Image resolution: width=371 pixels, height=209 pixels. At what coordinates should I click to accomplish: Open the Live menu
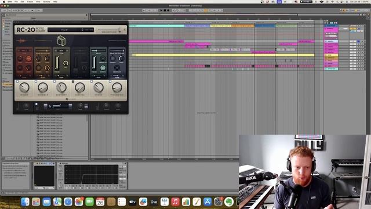click(10, 2)
